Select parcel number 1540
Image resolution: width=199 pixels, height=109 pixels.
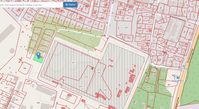[143, 5]
